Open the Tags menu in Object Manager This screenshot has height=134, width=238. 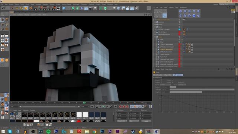point(177,7)
